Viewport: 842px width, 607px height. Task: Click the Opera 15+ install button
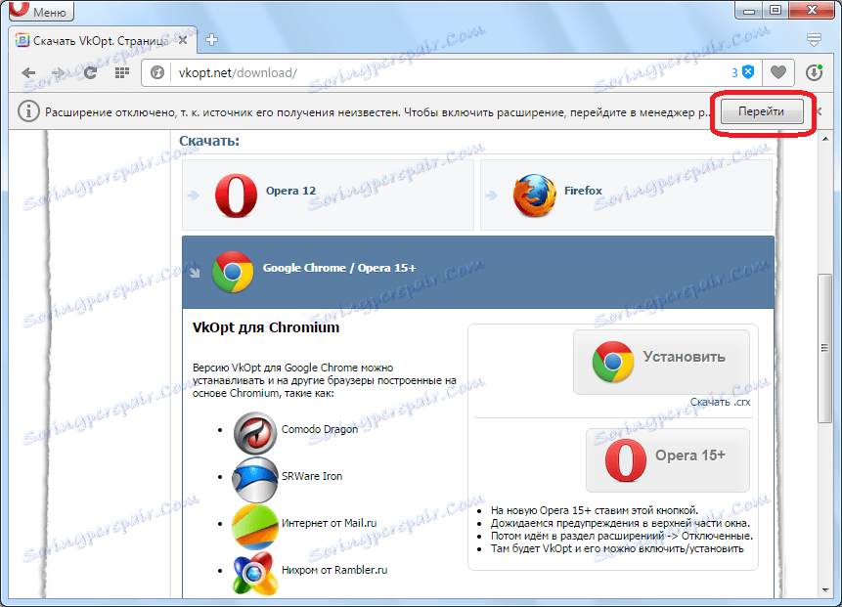(668, 460)
